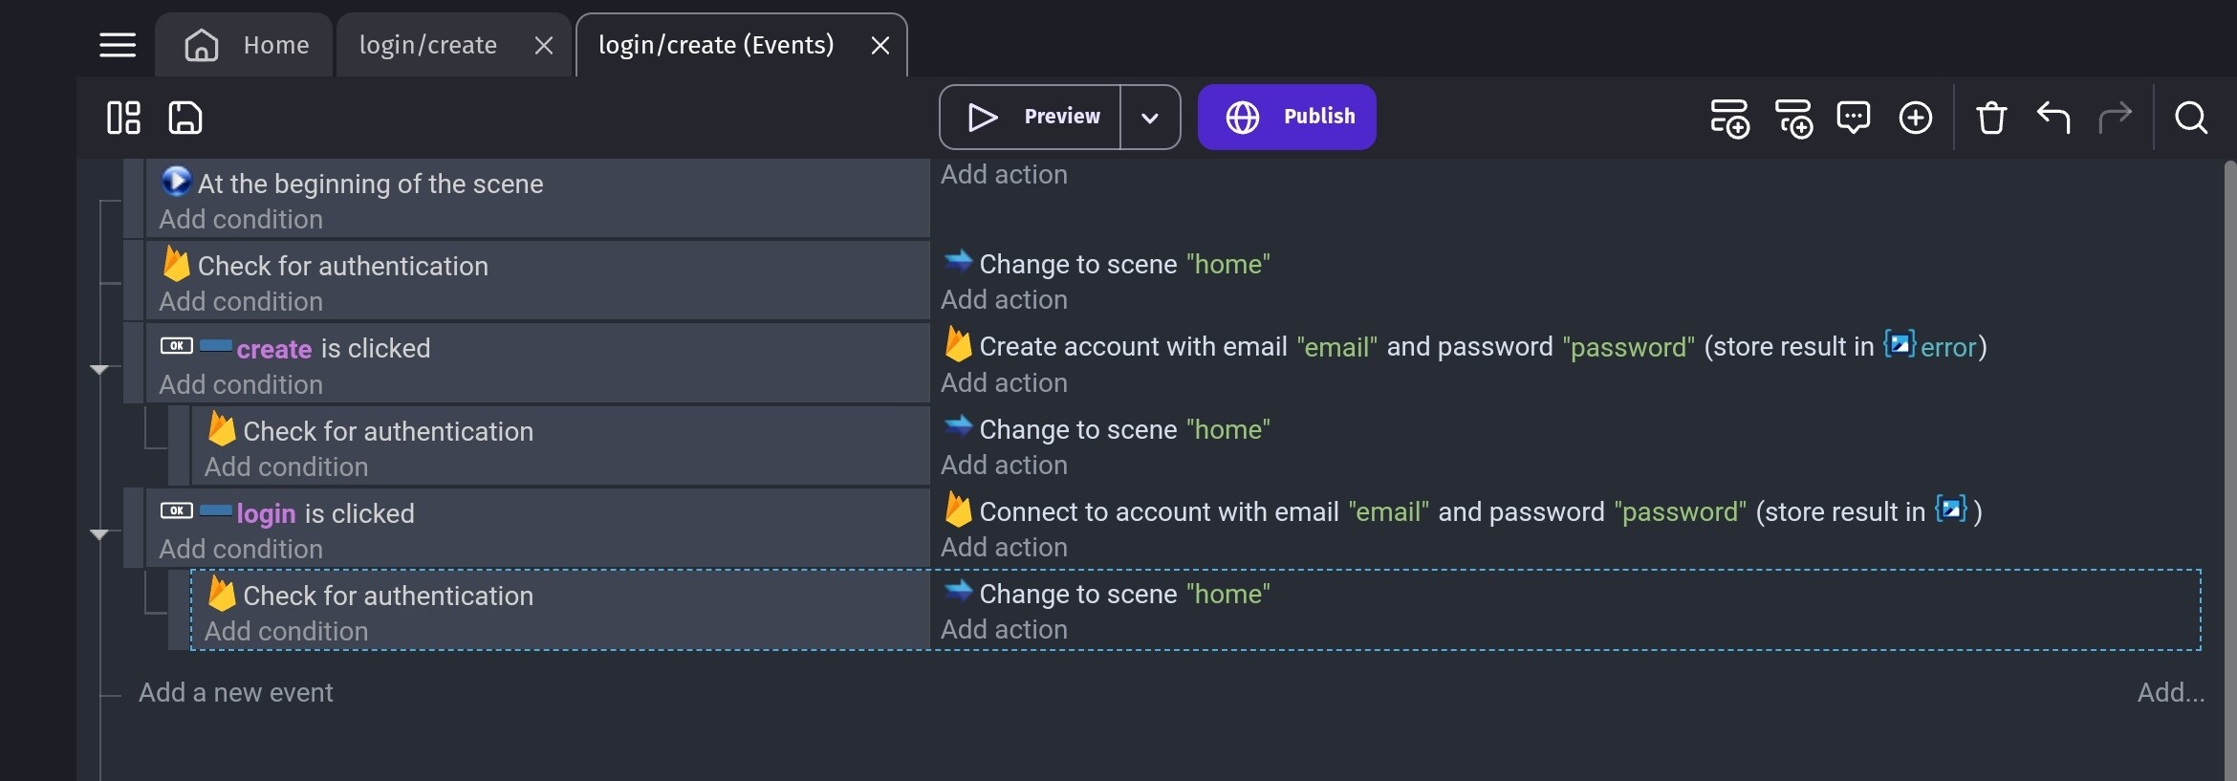Click 'Add a new event' link
Viewport: 2237px width, 781px height.
pos(235,692)
